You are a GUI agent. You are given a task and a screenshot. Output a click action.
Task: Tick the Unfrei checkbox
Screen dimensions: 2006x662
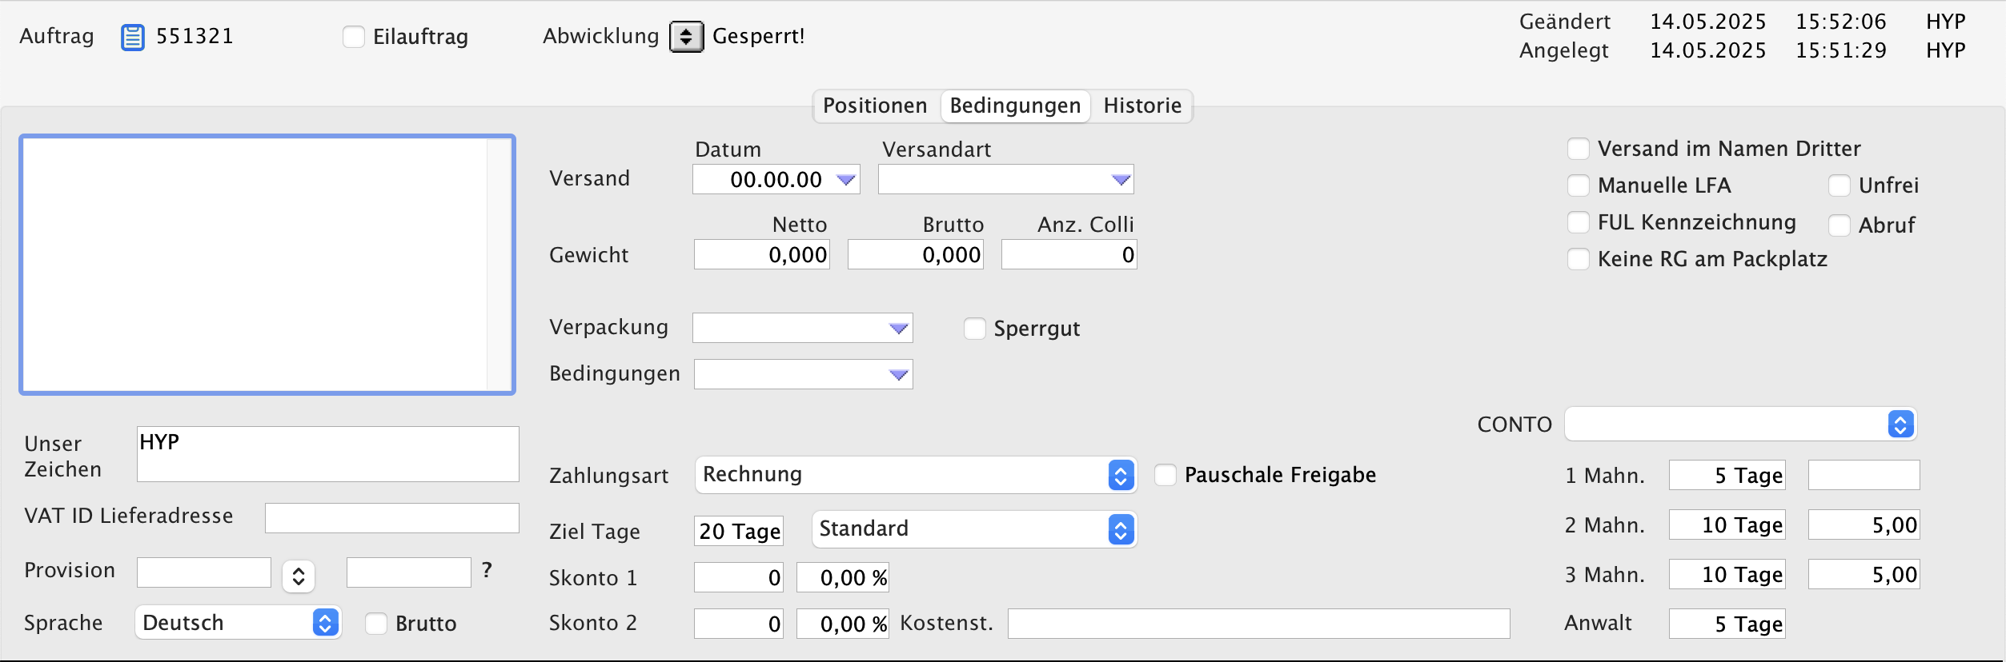pos(1839,185)
